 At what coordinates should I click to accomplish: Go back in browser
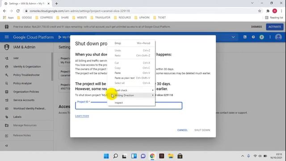click(x=4, y=11)
